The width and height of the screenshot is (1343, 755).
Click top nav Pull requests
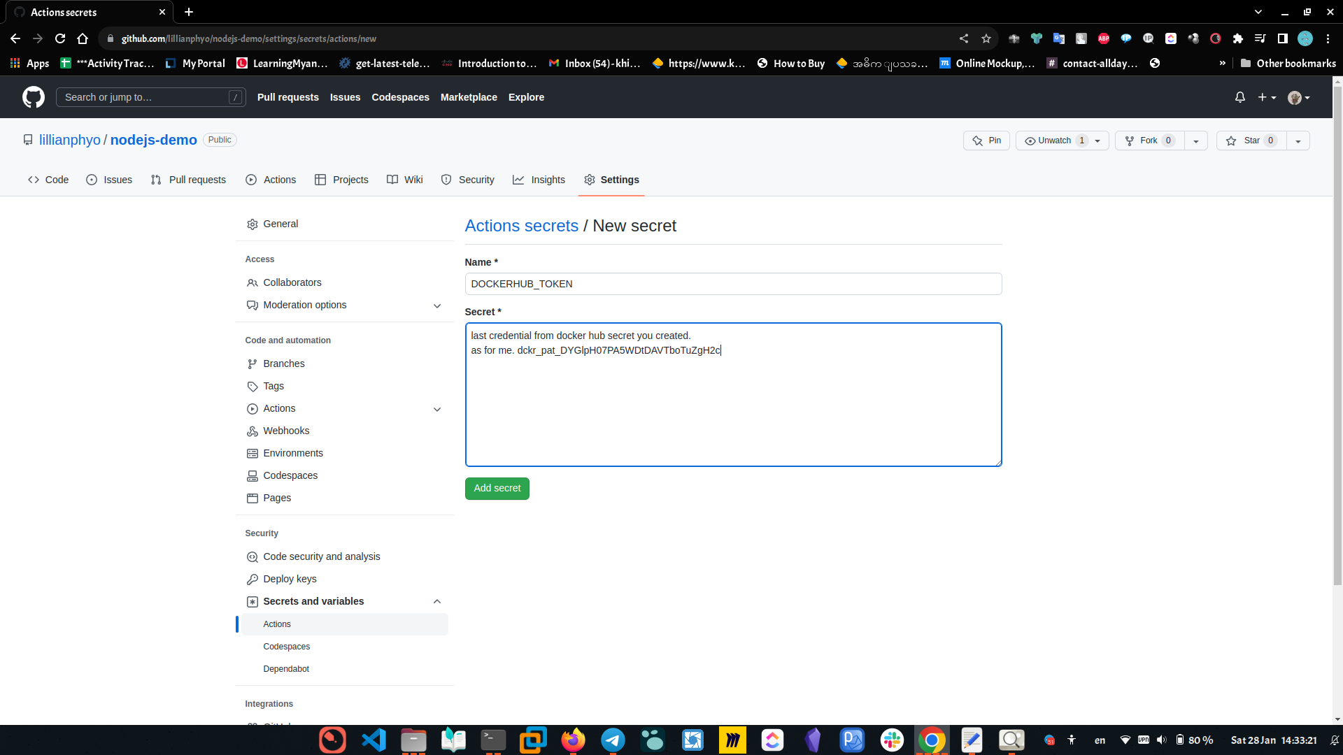click(x=288, y=97)
